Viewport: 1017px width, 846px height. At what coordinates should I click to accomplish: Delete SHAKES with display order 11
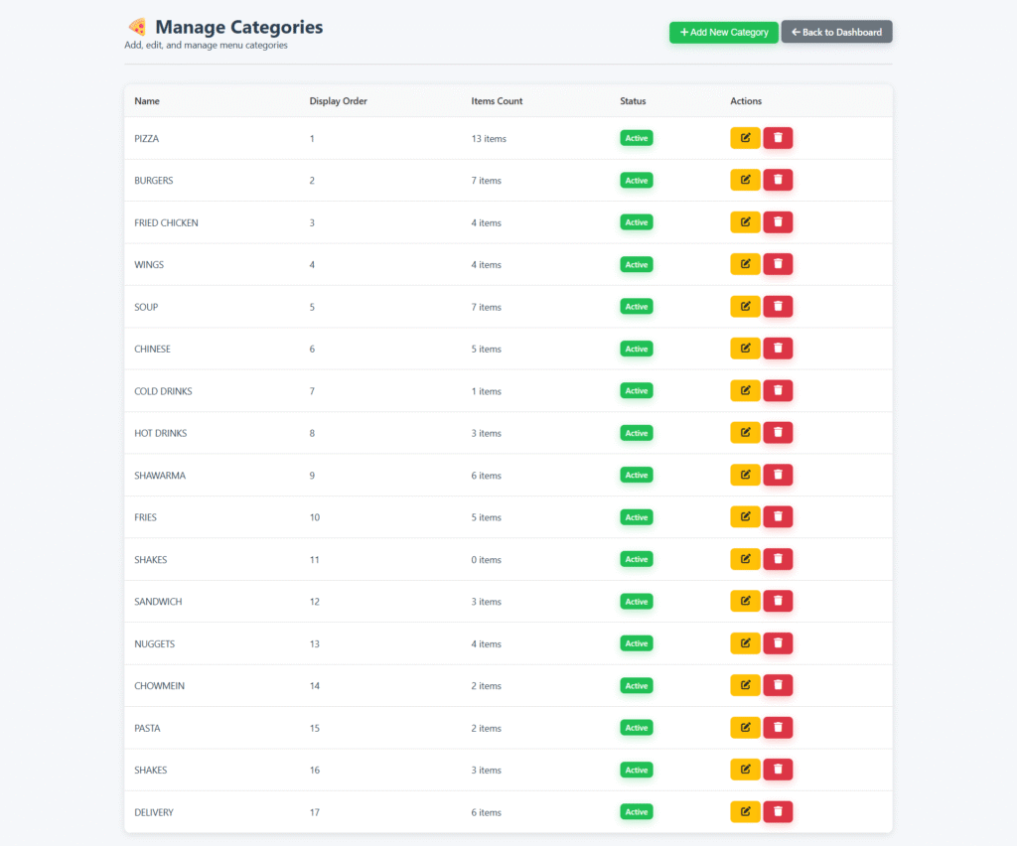(778, 559)
